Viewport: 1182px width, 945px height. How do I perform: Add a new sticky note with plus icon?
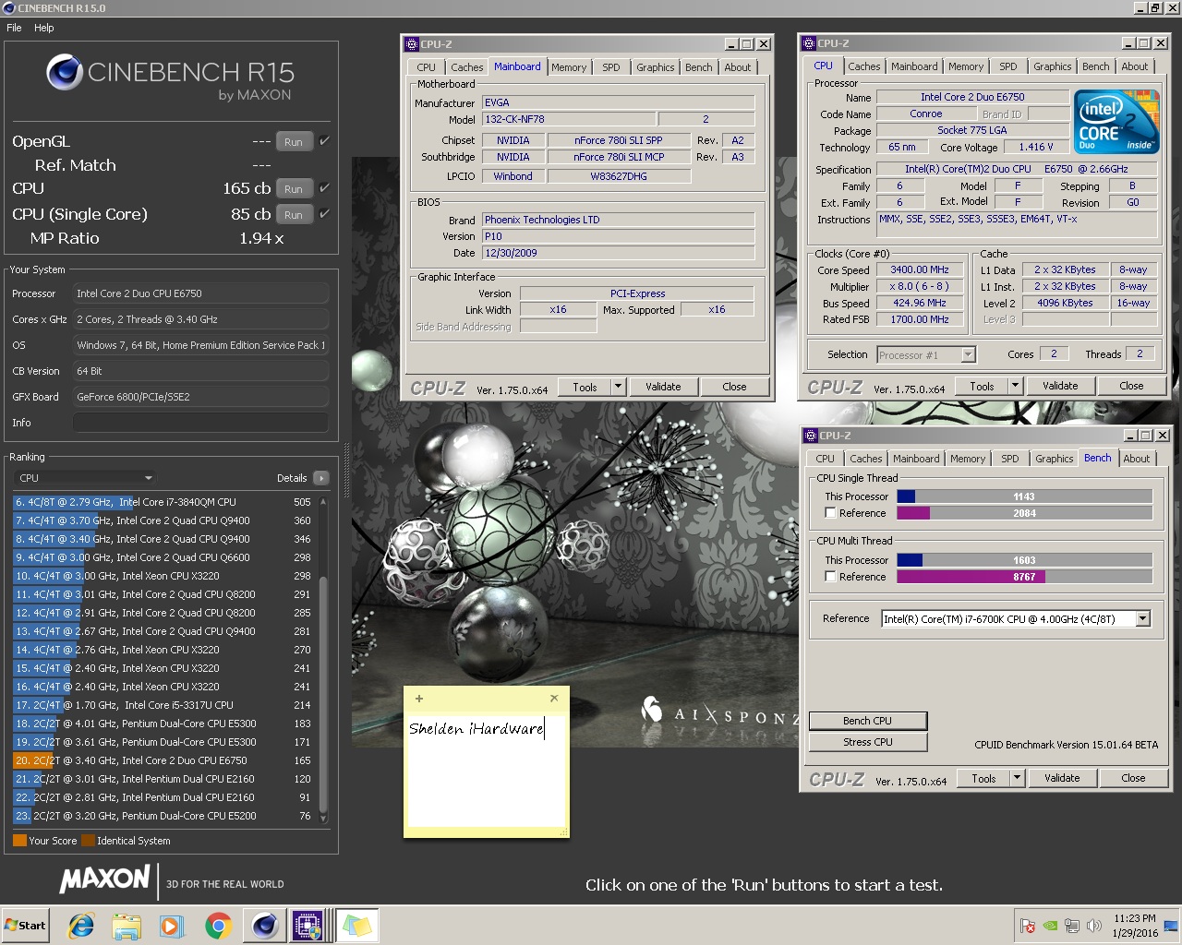coord(419,699)
